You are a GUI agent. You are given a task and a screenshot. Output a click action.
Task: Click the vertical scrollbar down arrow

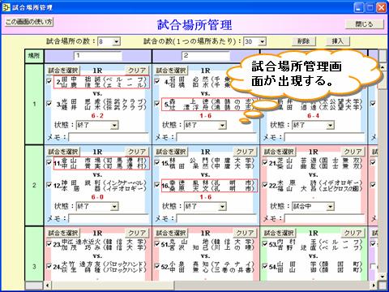pos(382,277)
